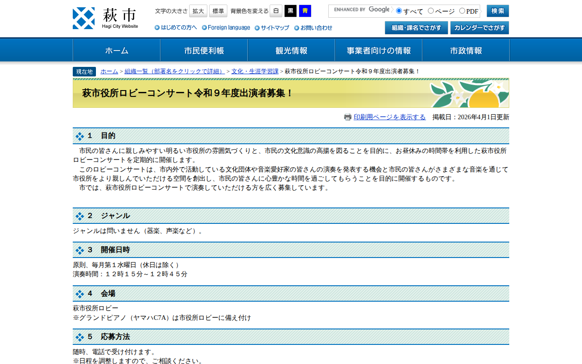
Task: Click the arrow icon beside お問い合わせ
Action: pyautogui.click(x=296, y=27)
